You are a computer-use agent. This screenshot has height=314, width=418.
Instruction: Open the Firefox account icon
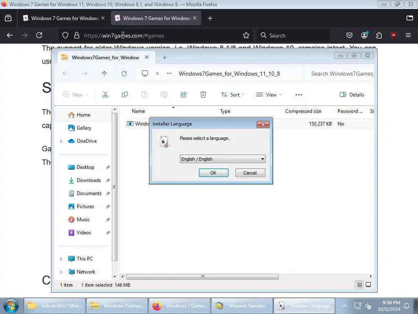(365, 35)
